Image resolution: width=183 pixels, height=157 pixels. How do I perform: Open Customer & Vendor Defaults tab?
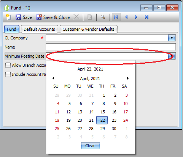pos(89,29)
